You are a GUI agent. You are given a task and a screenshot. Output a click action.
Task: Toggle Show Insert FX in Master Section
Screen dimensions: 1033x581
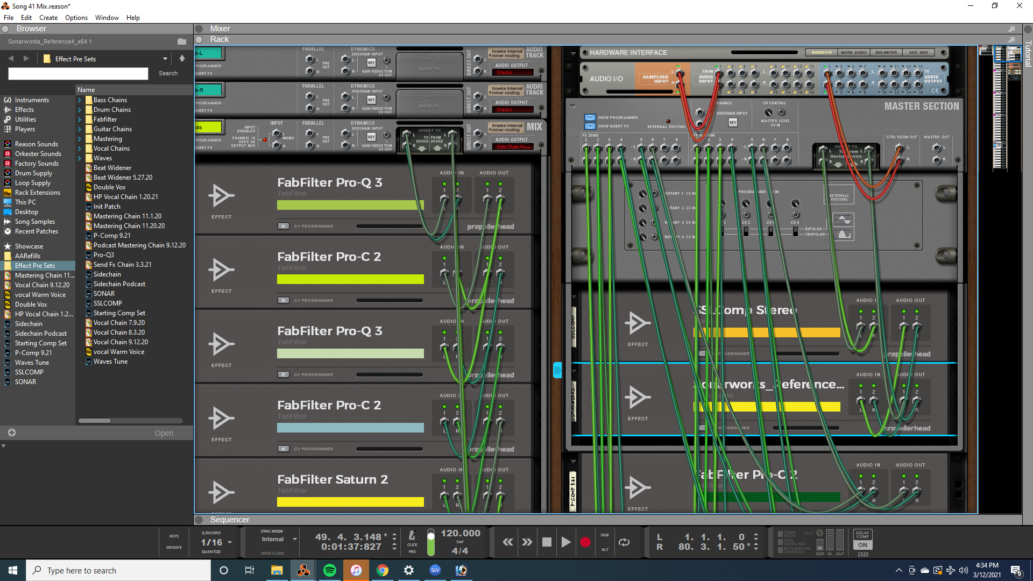click(590, 126)
